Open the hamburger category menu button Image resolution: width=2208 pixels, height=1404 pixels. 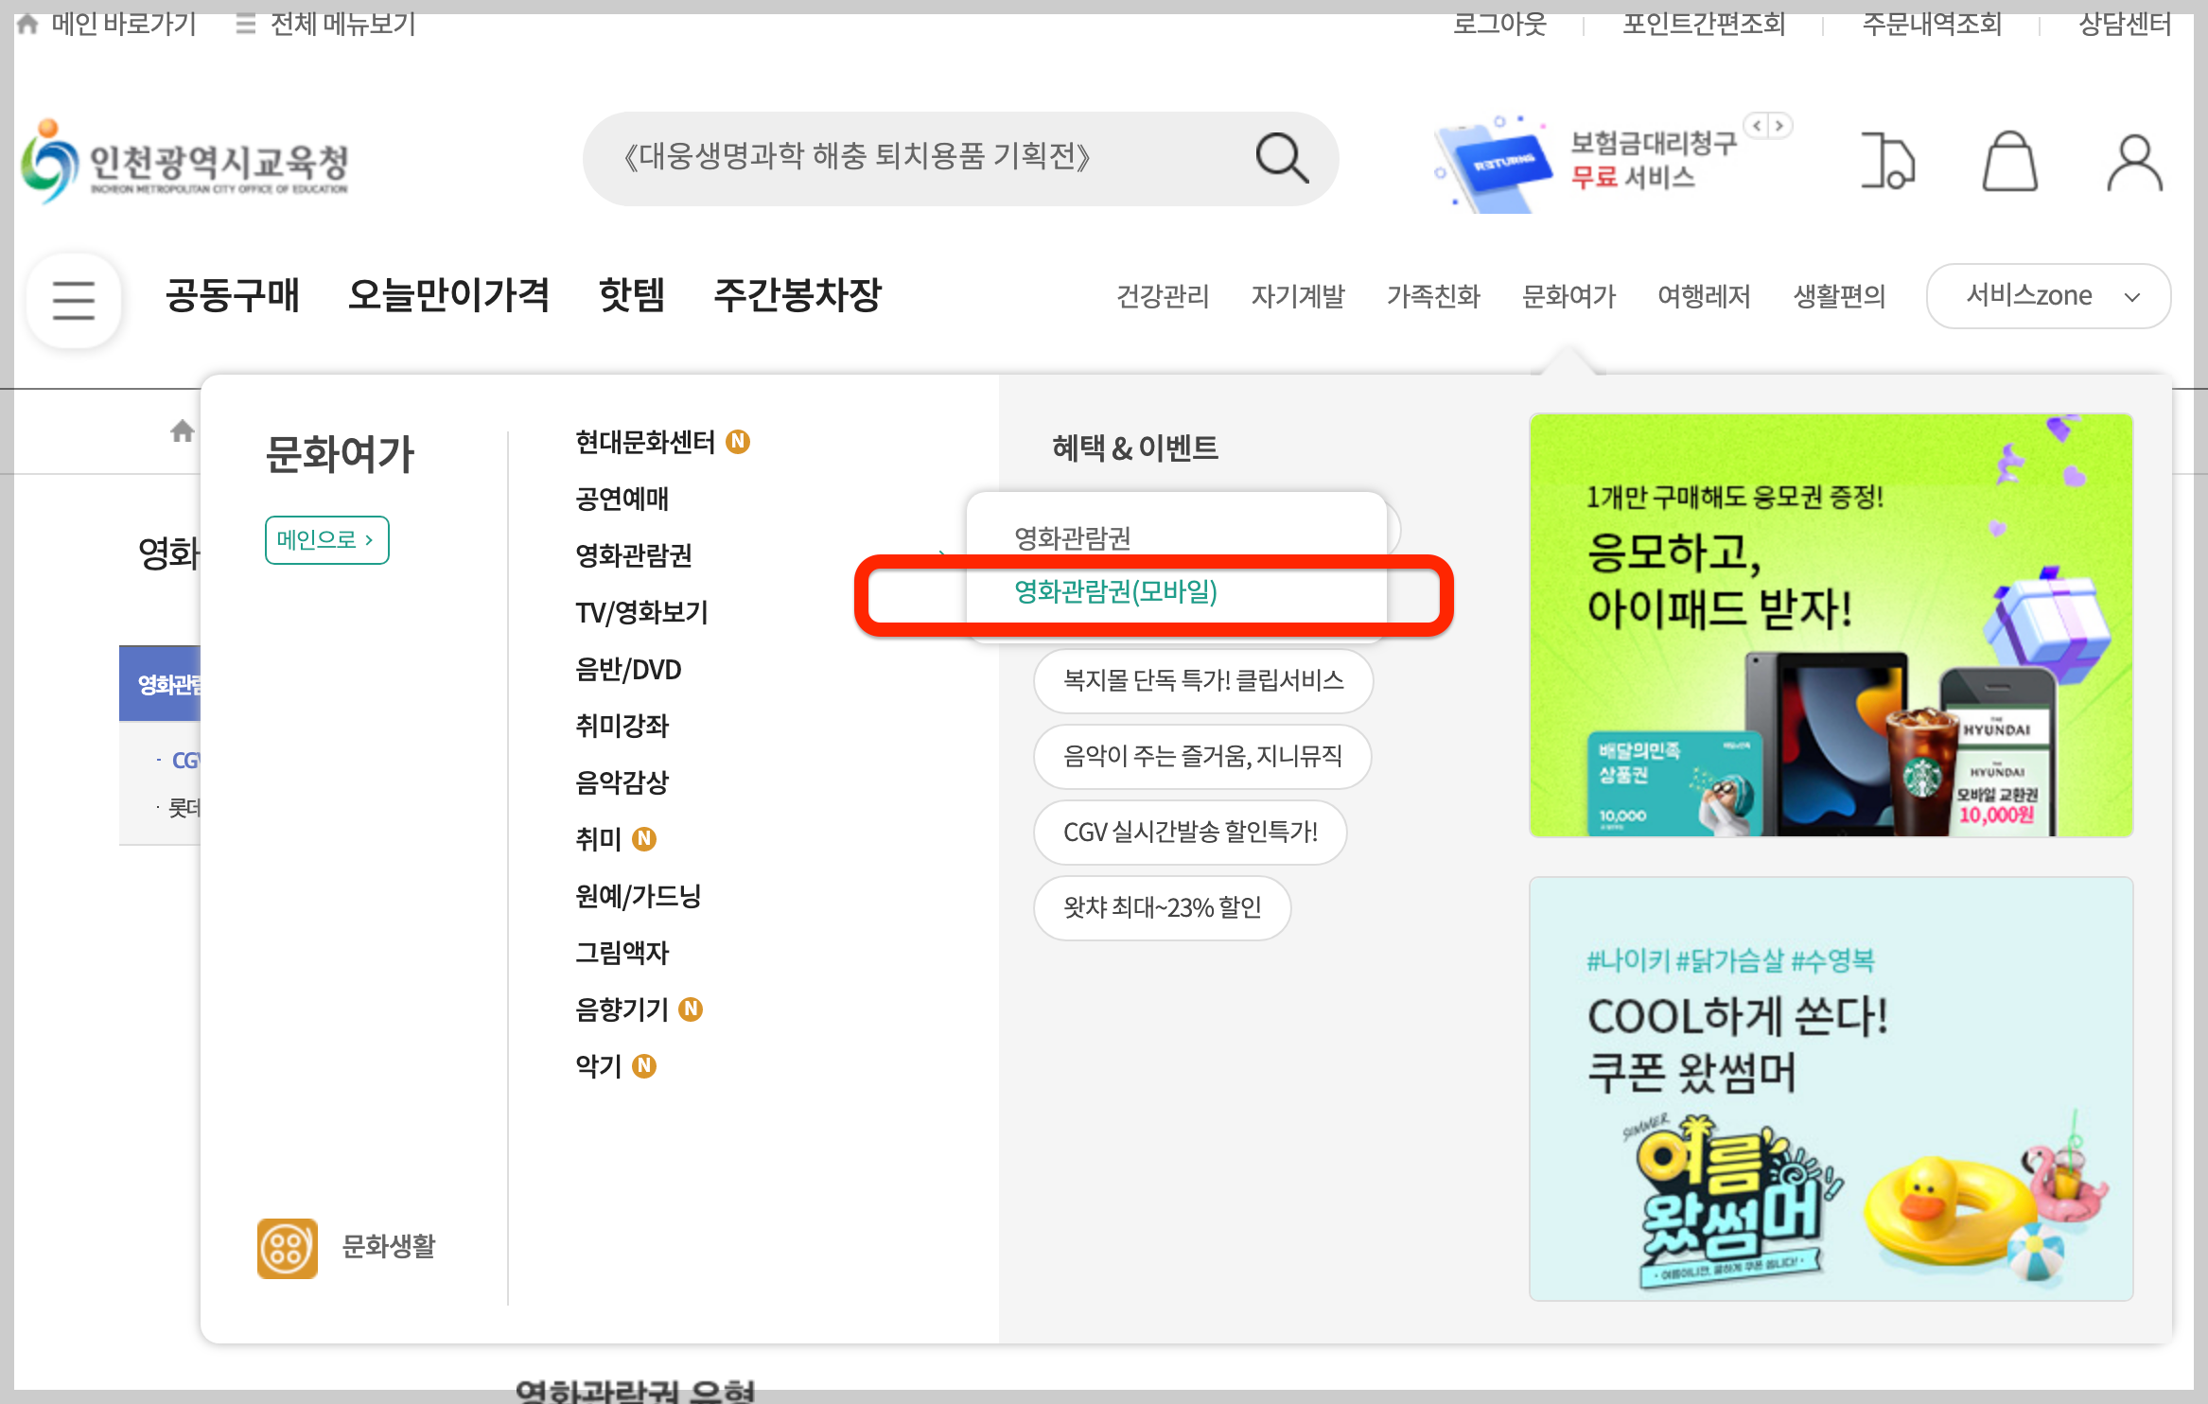point(74,300)
